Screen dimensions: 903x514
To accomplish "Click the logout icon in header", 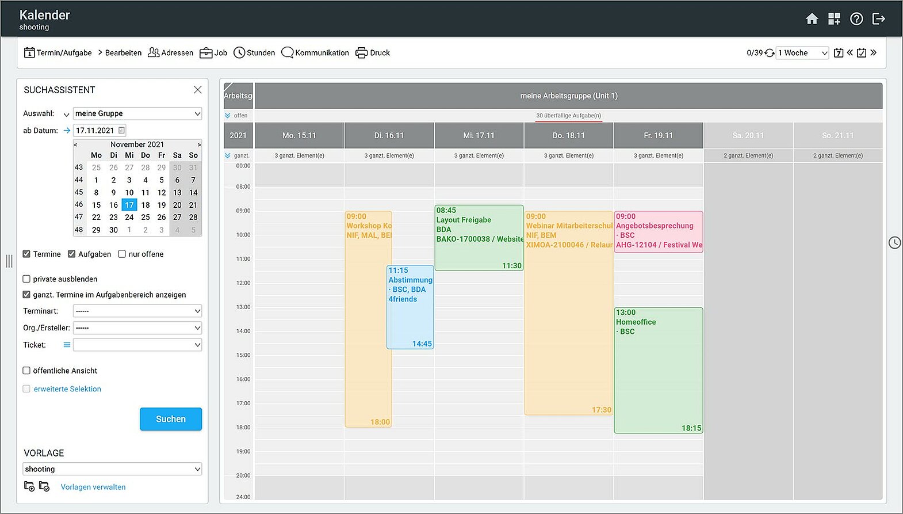I will (x=878, y=19).
